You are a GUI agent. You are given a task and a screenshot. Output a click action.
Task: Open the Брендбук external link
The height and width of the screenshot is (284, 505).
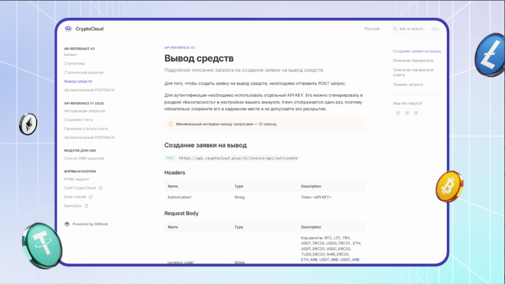pos(73,206)
